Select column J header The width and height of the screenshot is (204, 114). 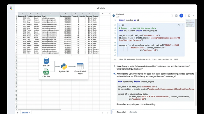[89, 14]
